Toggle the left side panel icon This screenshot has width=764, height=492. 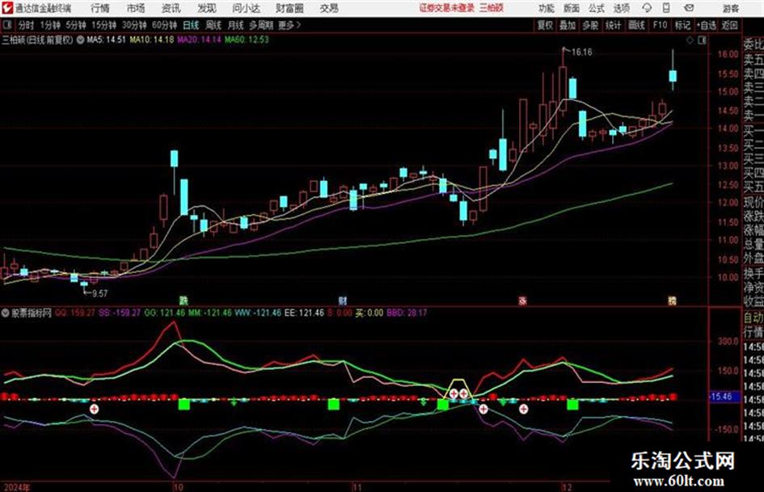7,25
